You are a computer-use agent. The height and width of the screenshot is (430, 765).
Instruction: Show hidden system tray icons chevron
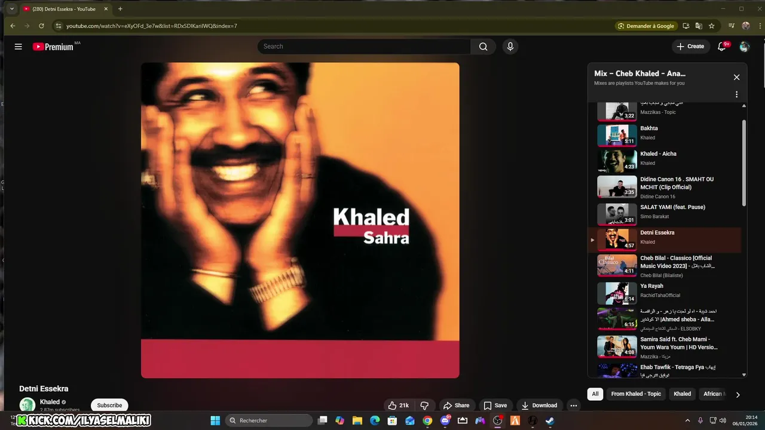(687, 420)
